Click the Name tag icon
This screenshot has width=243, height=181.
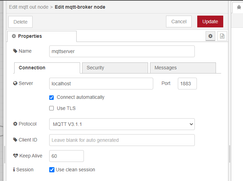click(x=15, y=51)
